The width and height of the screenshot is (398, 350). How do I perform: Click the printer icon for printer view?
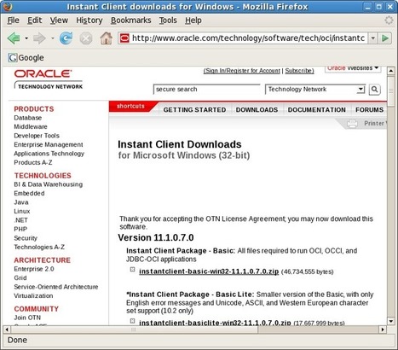(x=352, y=124)
